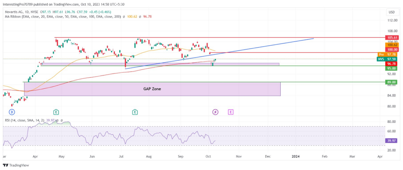Screen dimensions: 403x170
Task: Click Jun on the time axis
Action: pyautogui.click(x=92, y=156)
